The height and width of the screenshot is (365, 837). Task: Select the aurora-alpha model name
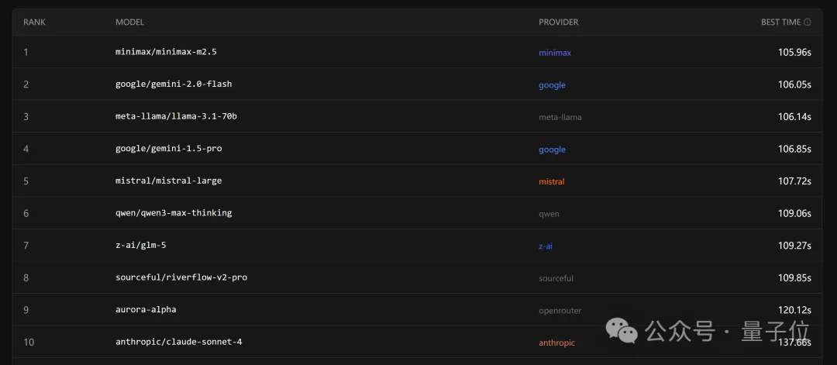click(x=146, y=310)
